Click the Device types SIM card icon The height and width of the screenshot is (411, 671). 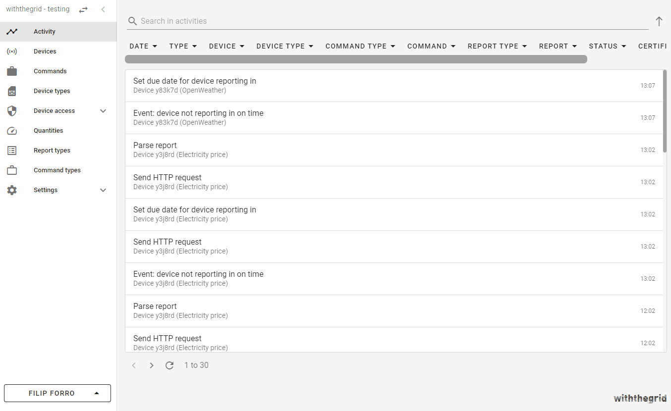[x=12, y=91]
